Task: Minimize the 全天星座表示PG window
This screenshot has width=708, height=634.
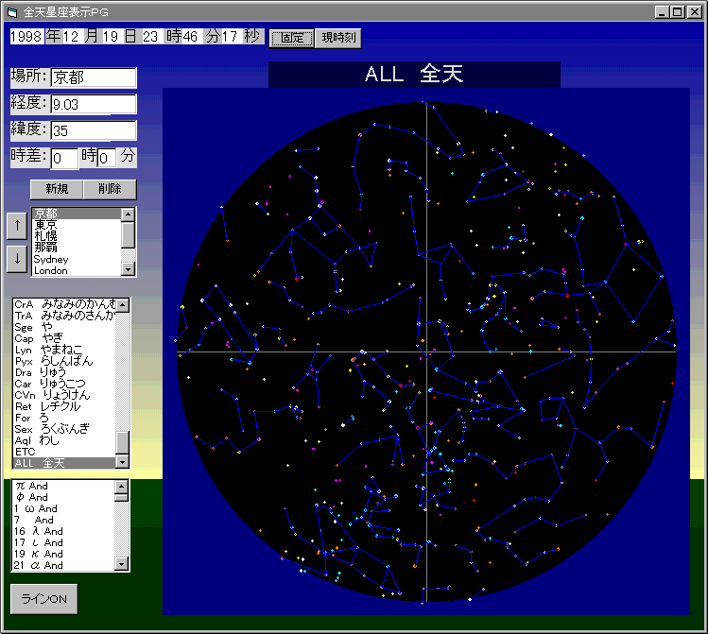Action: point(662,12)
